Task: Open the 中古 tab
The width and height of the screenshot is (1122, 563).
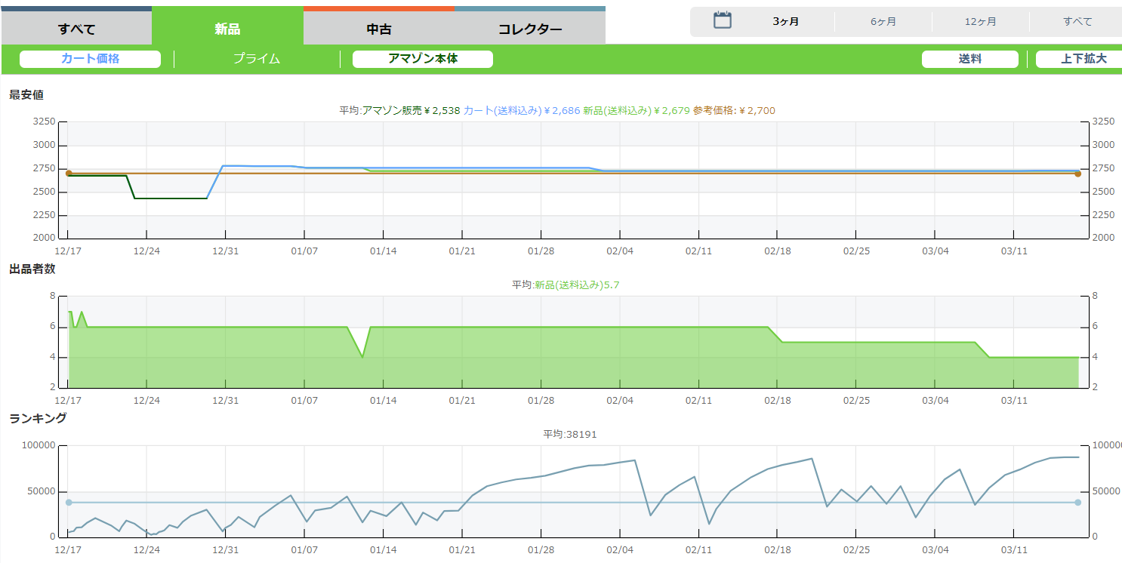Action: point(378,29)
